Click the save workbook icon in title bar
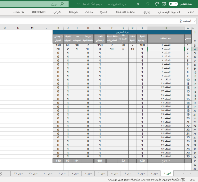 tap(164, 4)
